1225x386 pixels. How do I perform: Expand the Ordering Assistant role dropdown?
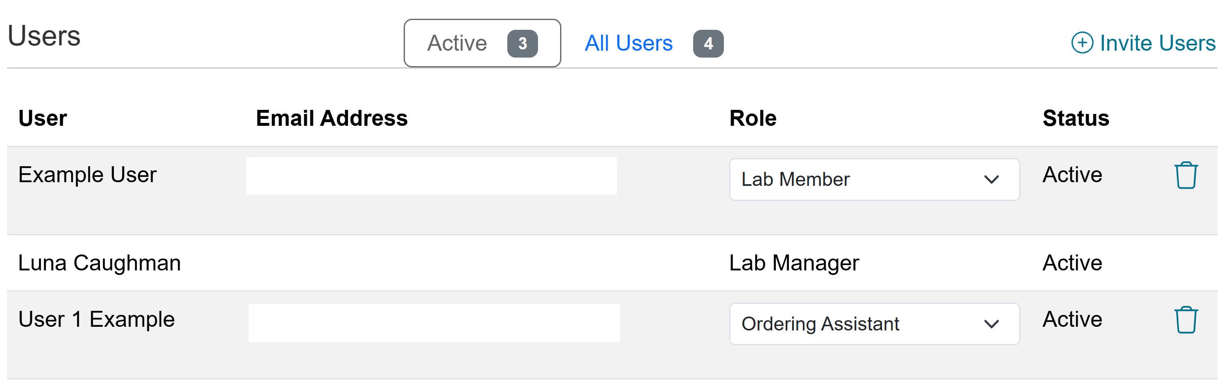point(874,324)
